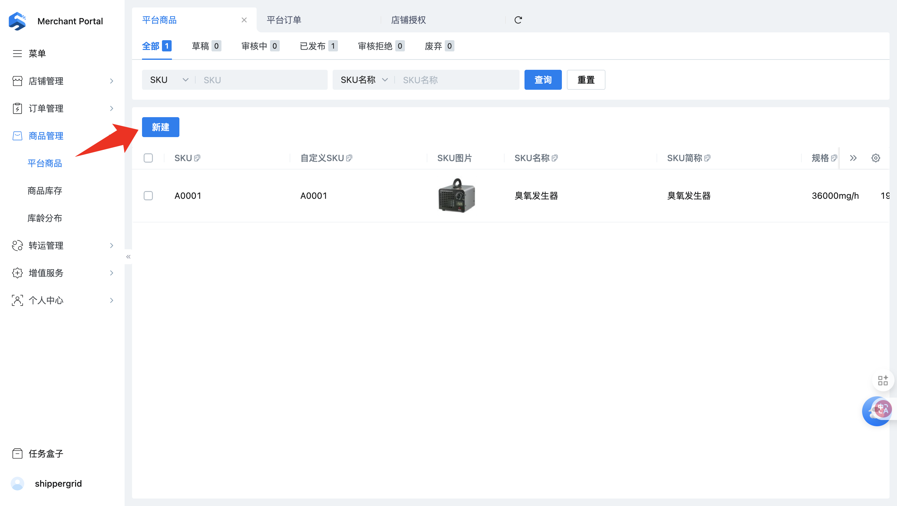The width and height of the screenshot is (897, 506).
Task: Click the double-arrow scroll columns icon
Action: point(853,158)
